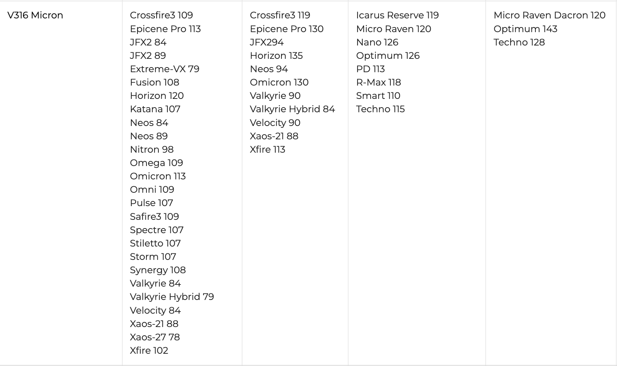
Task: Select Omicron 113 list item
Action: pos(158,176)
